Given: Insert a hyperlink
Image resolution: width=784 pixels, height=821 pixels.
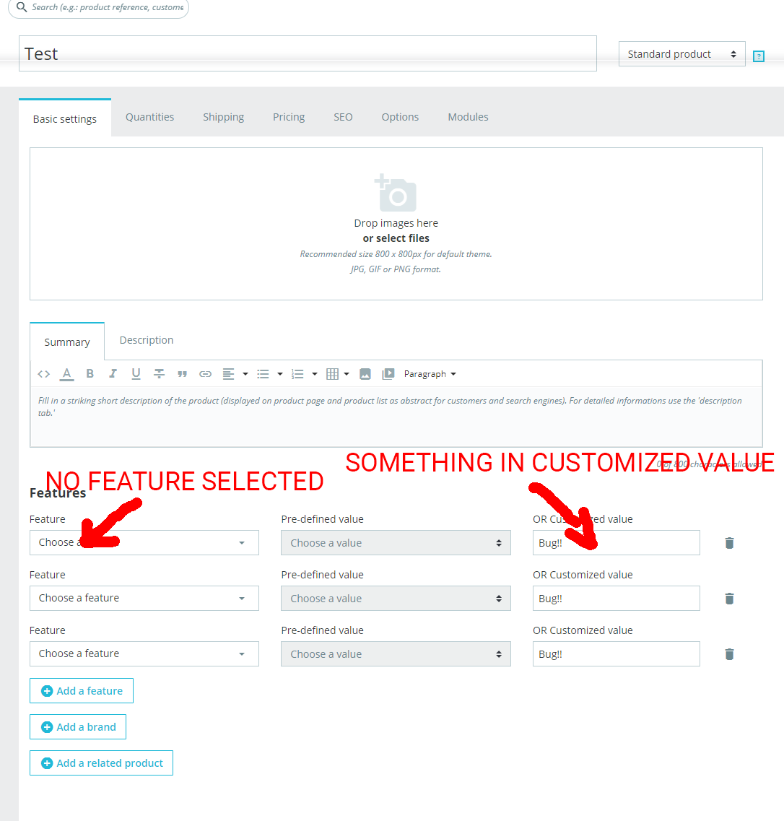Looking at the screenshot, I should [205, 374].
